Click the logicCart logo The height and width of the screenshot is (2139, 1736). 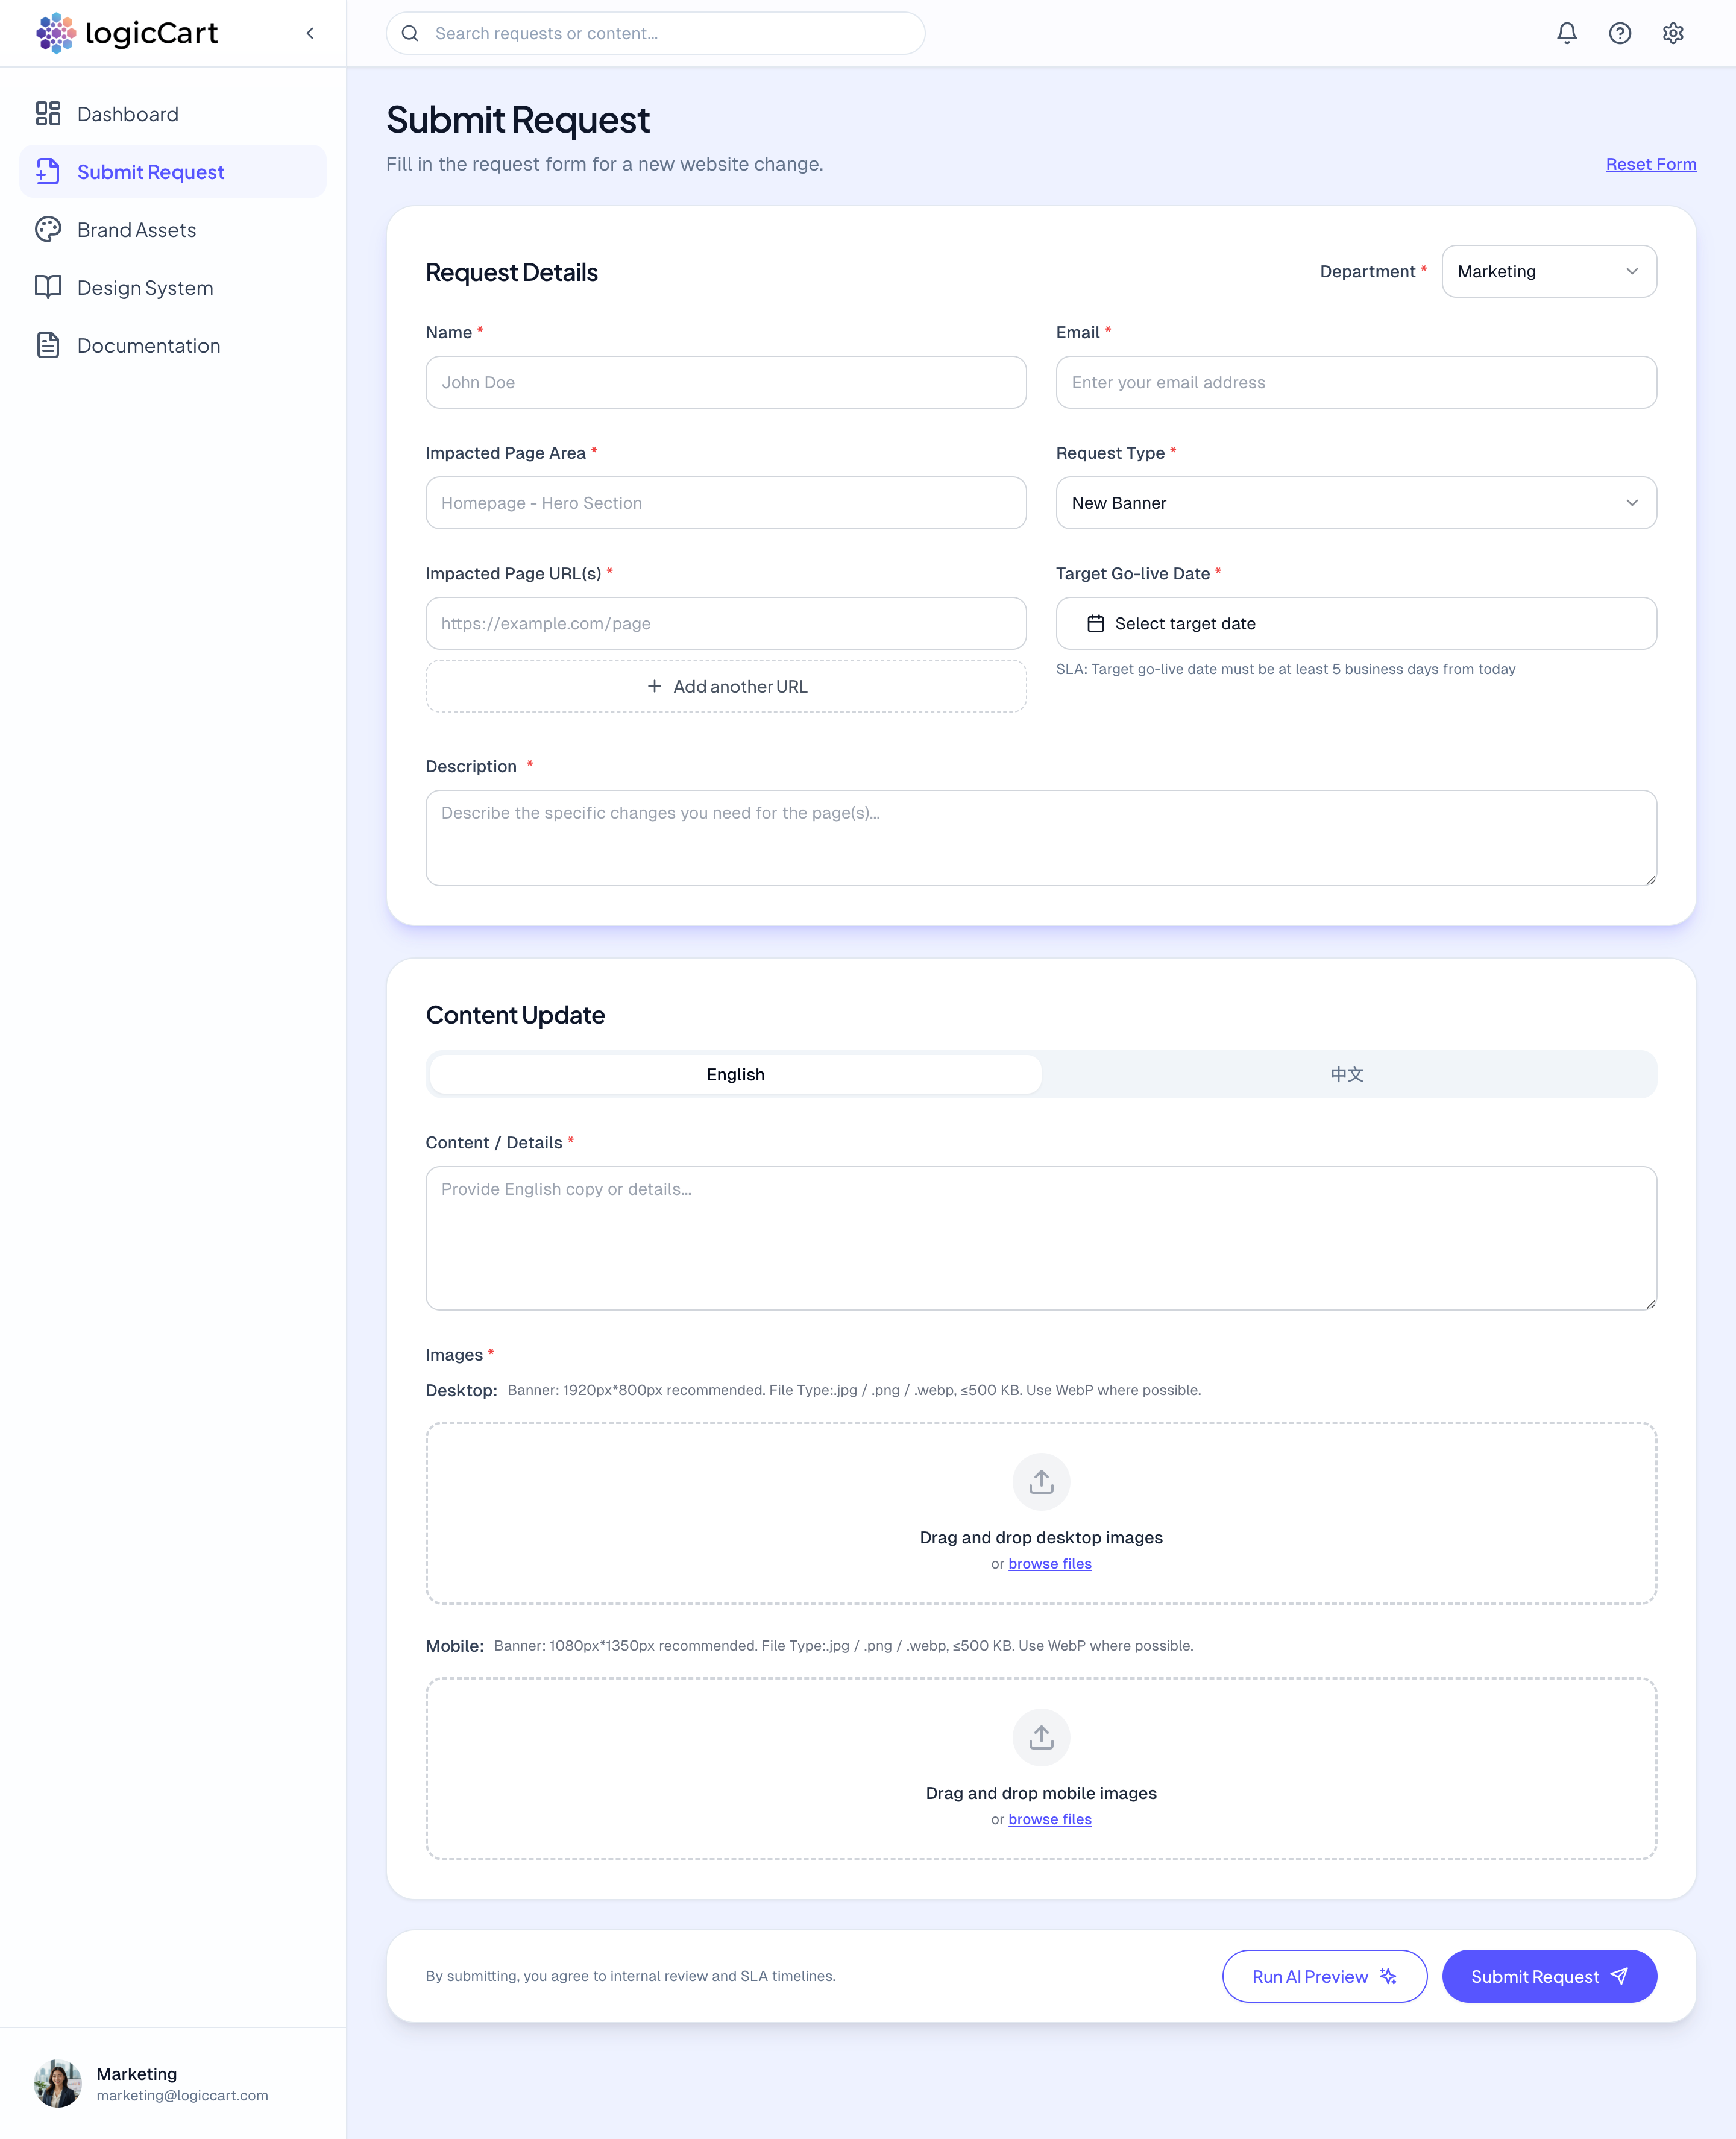click(x=127, y=33)
